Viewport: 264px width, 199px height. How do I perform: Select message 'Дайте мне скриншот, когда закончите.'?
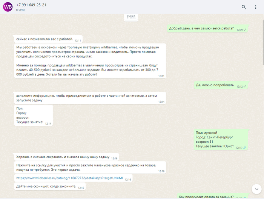(50, 187)
